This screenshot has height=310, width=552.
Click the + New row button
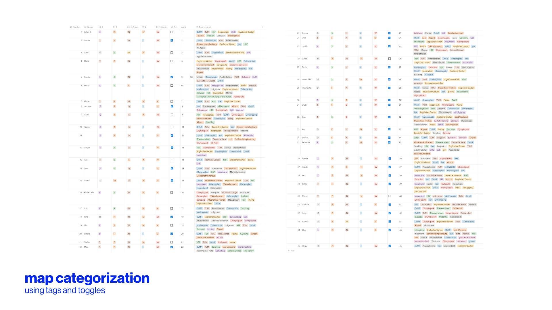tap(291, 251)
